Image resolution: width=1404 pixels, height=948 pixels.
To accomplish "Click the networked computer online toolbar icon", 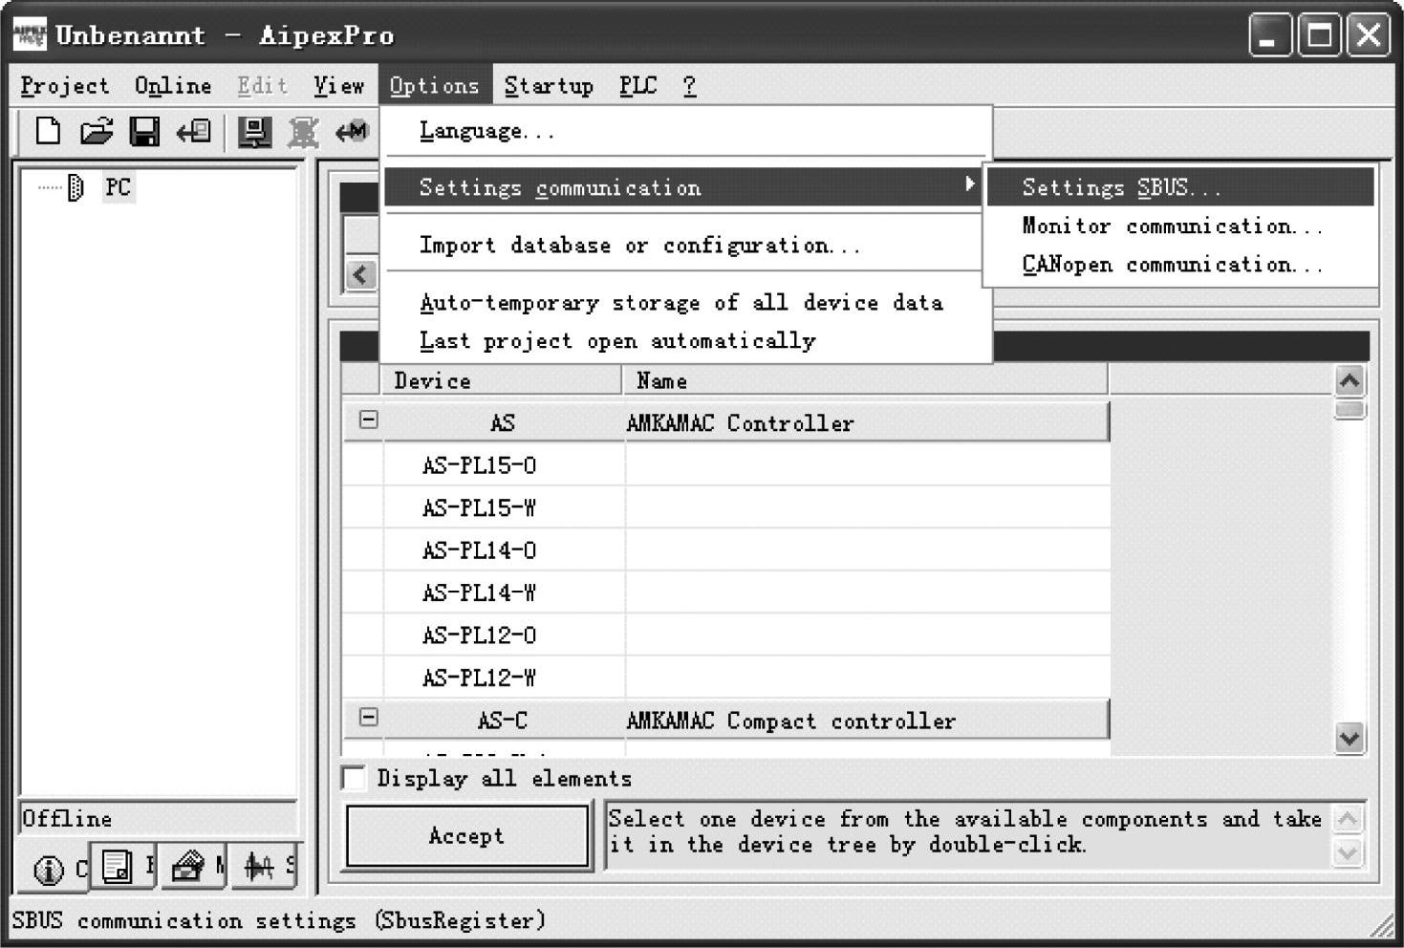I will coord(254,132).
